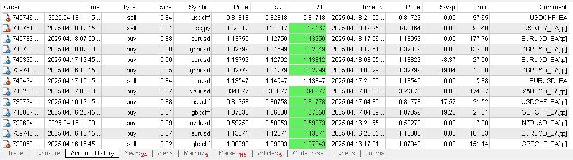
Task: Open the News tab
Action: (135, 154)
